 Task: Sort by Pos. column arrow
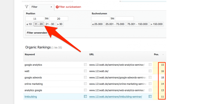click(163, 54)
